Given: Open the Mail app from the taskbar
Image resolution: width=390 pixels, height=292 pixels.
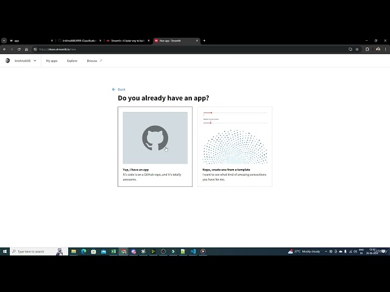Looking at the screenshot, I should [104, 251].
